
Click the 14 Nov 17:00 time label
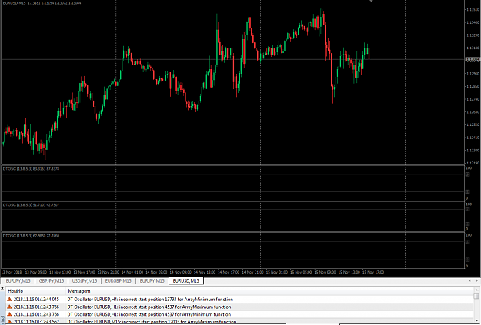pyautogui.click(x=229, y=272)
